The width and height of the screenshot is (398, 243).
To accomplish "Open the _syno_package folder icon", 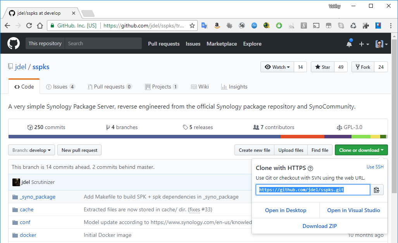I will 15,197.
